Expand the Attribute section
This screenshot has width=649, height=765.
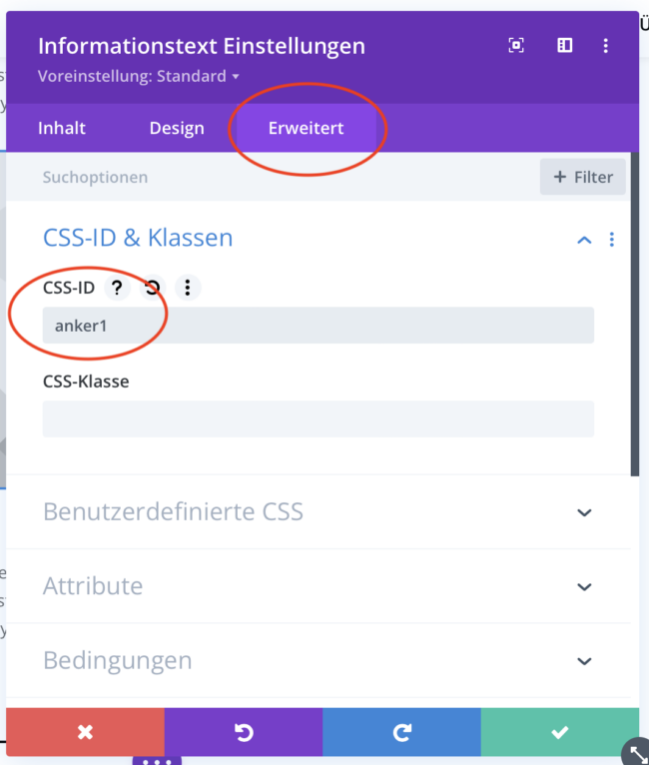[x=585, y=586]
